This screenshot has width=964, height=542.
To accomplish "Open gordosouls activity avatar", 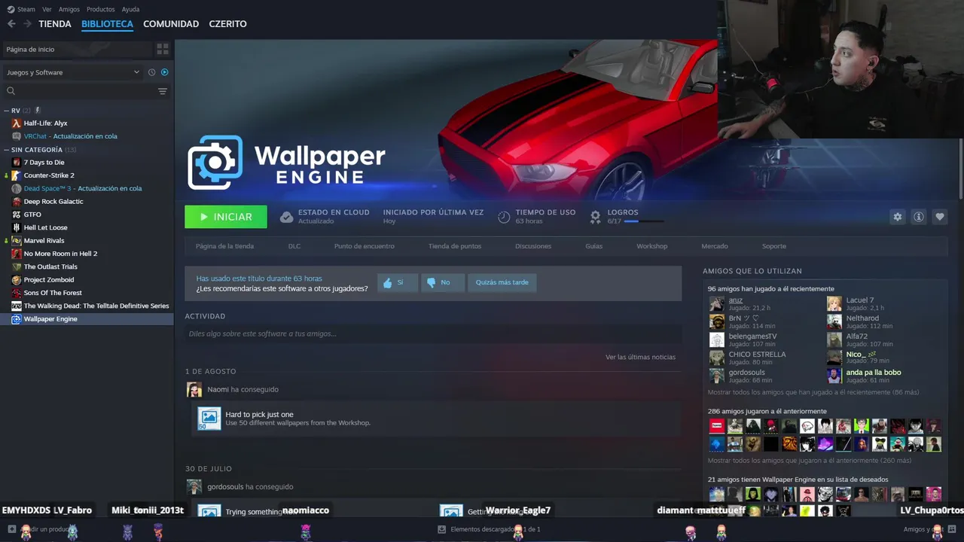I will (194, 486).
